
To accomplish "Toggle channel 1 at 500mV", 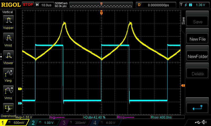I will [x=15, y=123].
